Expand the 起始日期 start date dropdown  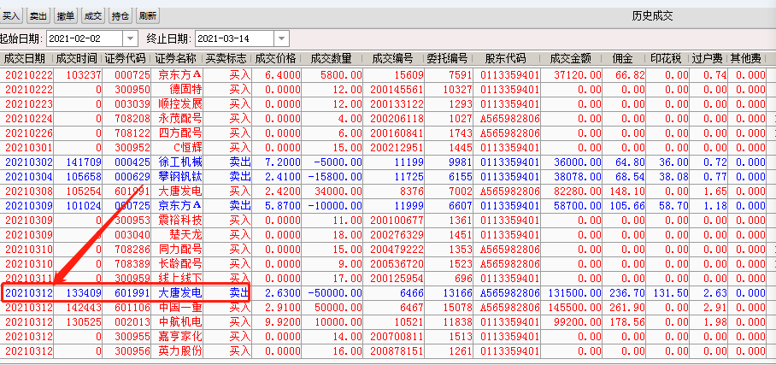pos(130,38)
